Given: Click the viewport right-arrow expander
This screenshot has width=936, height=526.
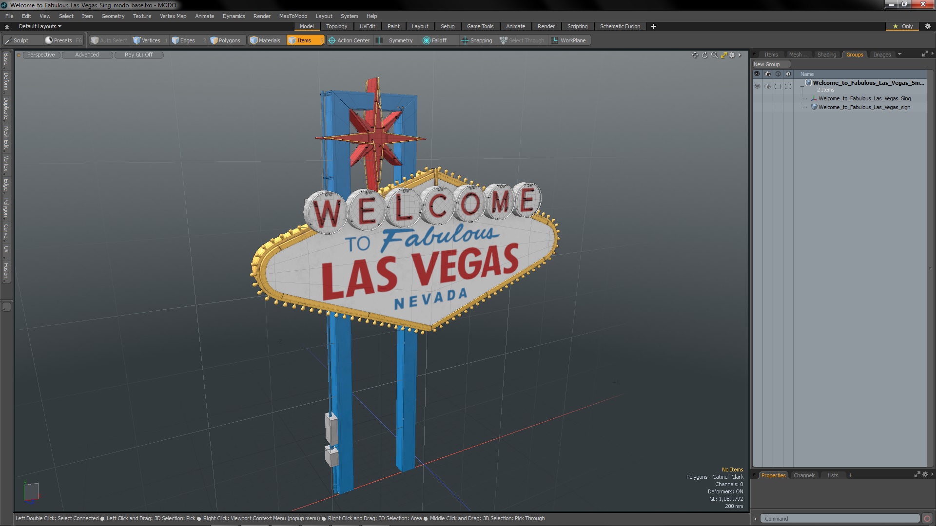Looking at the screenshot, I should [740, 55].
